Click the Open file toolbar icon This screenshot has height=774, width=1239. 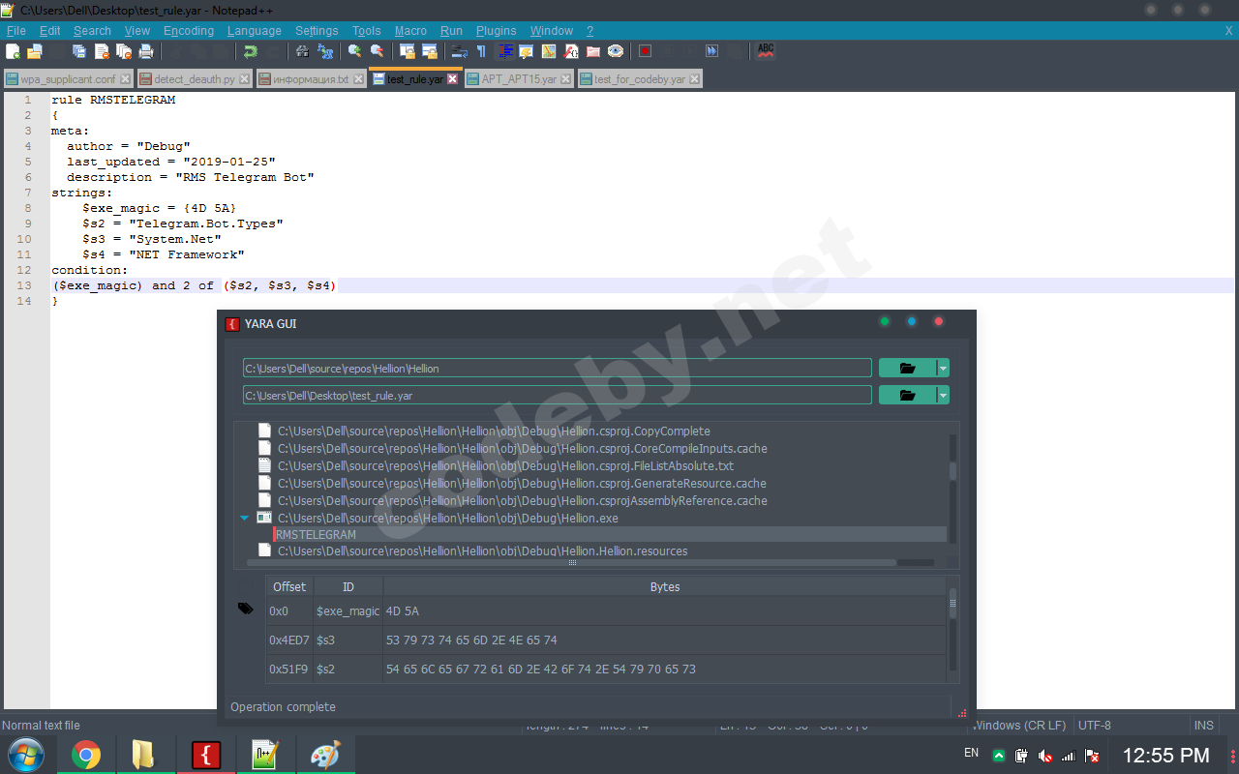pyautogui.click(x=35, y=51)
